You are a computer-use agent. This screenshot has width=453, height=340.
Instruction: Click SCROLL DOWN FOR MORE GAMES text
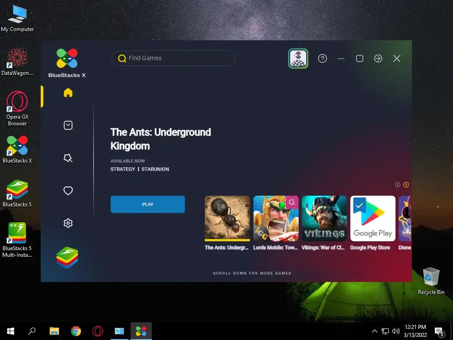tap(252, 273)
